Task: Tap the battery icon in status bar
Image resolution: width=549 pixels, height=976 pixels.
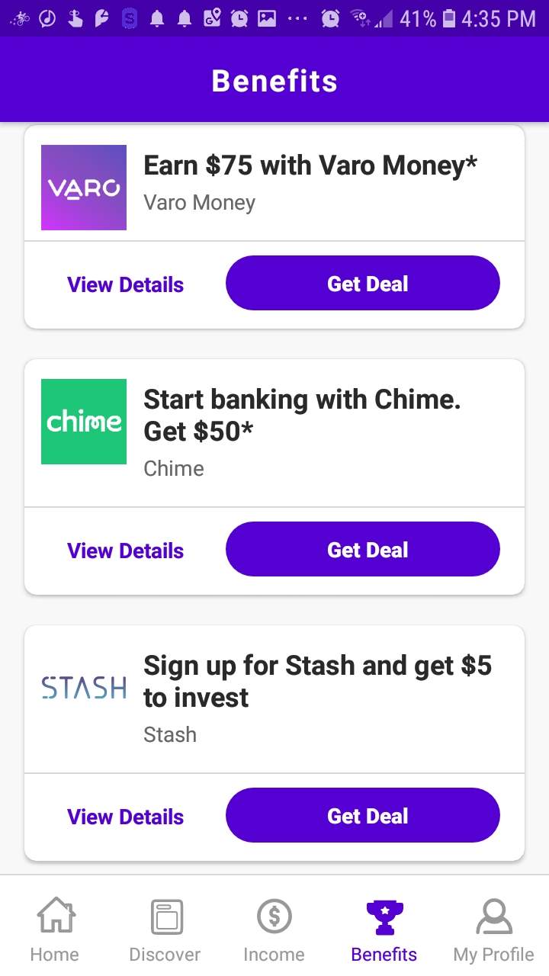Action: coord(449,18)
